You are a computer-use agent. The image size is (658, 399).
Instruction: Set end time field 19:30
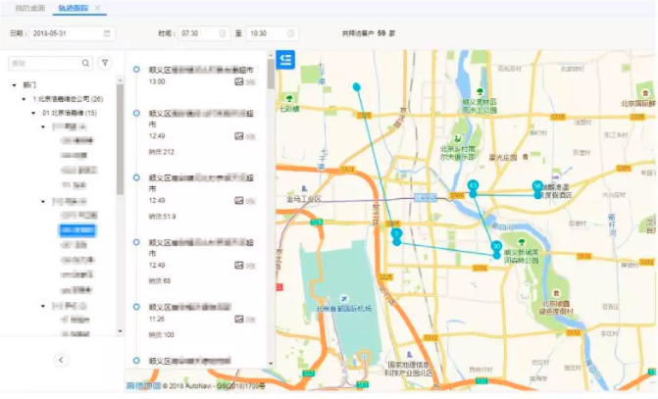click(x=273, y=33)
